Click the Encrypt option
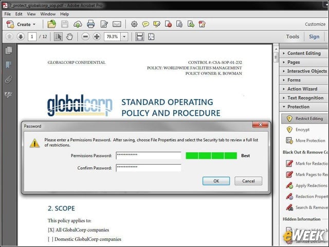The image size is (329, 247). (x=298, y=130)
